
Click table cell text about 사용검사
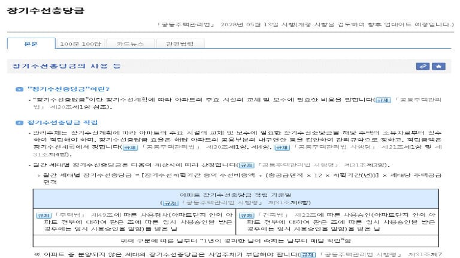(134, 222)
